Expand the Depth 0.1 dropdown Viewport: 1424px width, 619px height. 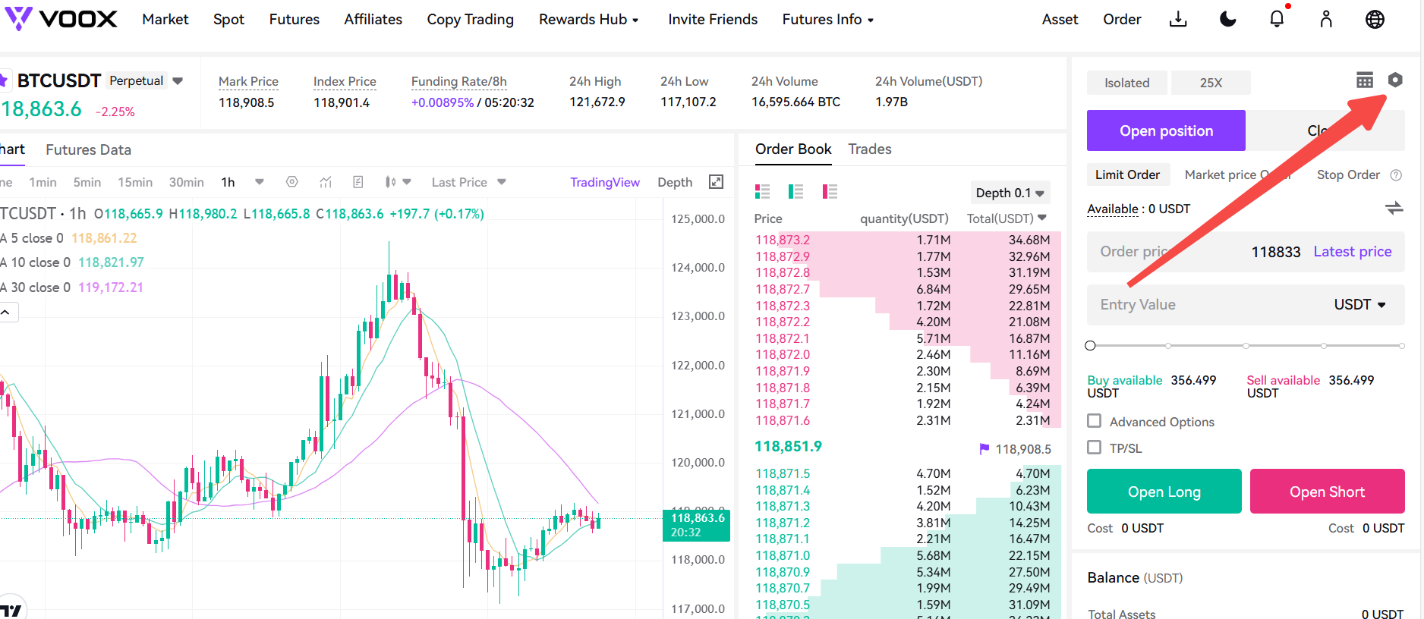(1010, 193)
